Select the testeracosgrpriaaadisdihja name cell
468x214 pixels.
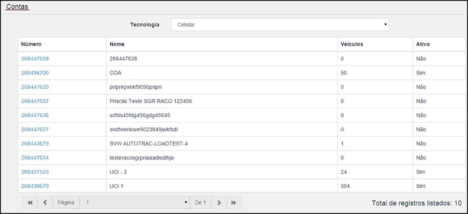(222, 158)
